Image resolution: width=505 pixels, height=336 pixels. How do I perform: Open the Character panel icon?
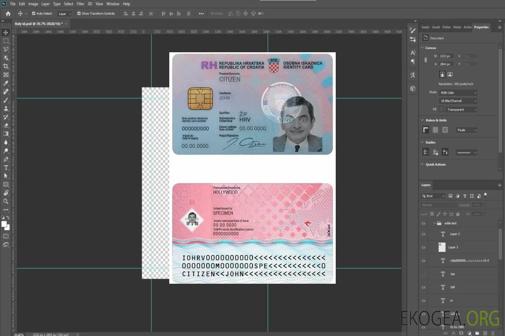pos(412,52)
